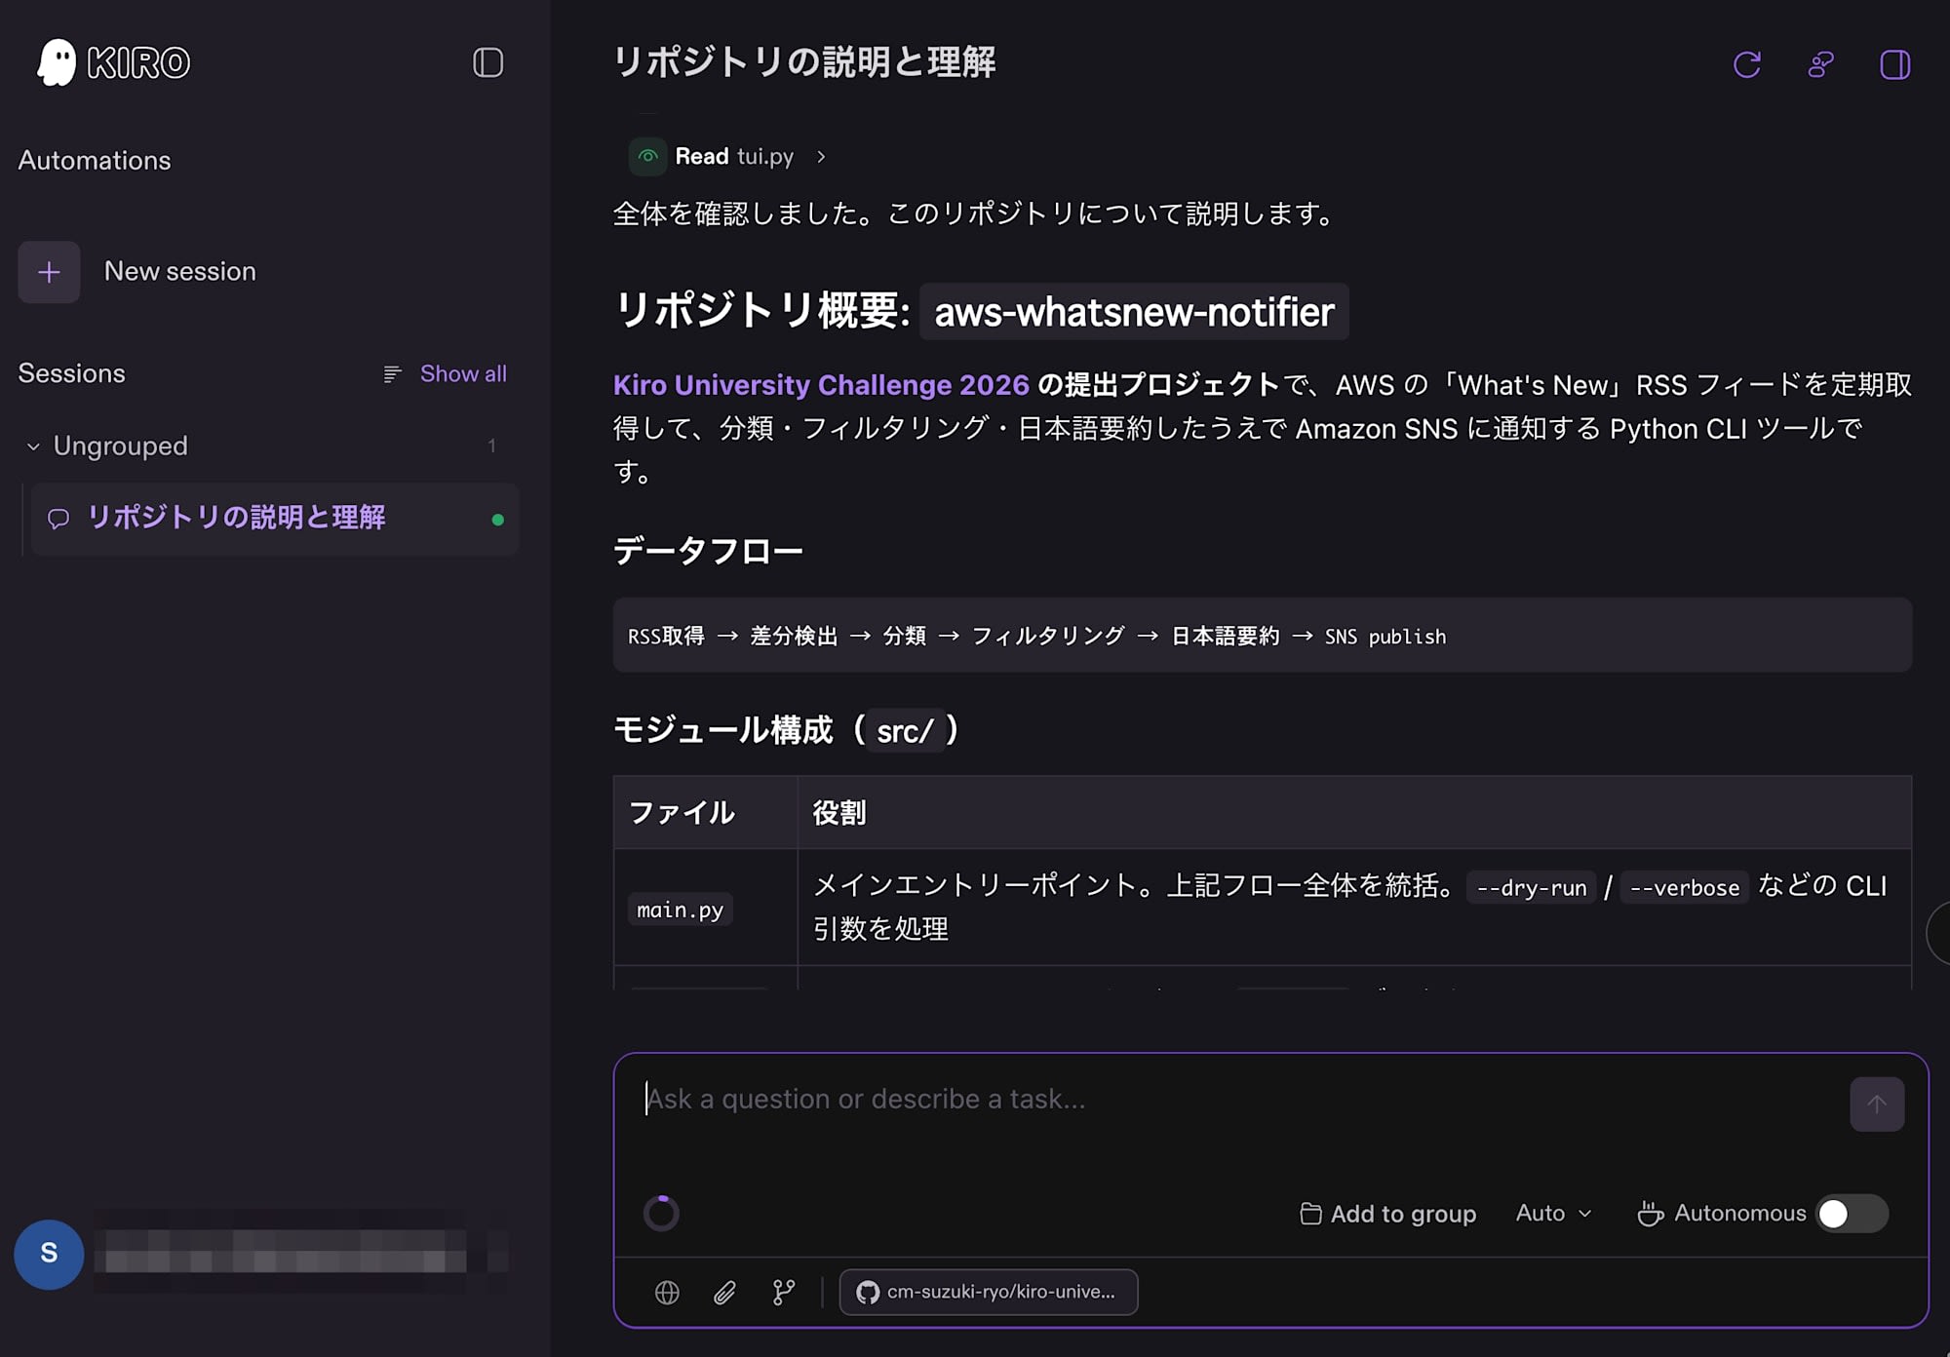This screenshot has width=1950, height=1357.
Task: Expand the Read tui.py chevron
Action: [821, 156]
